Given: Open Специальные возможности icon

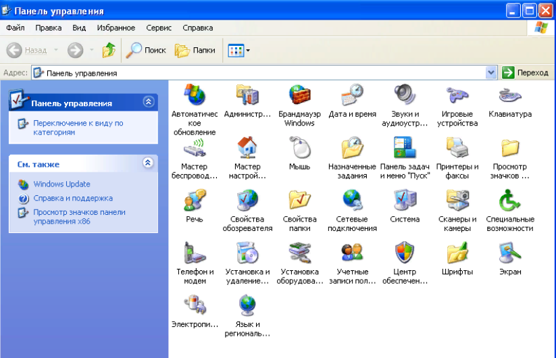Looking at the screenshot, I should click(x=510, y=200).
